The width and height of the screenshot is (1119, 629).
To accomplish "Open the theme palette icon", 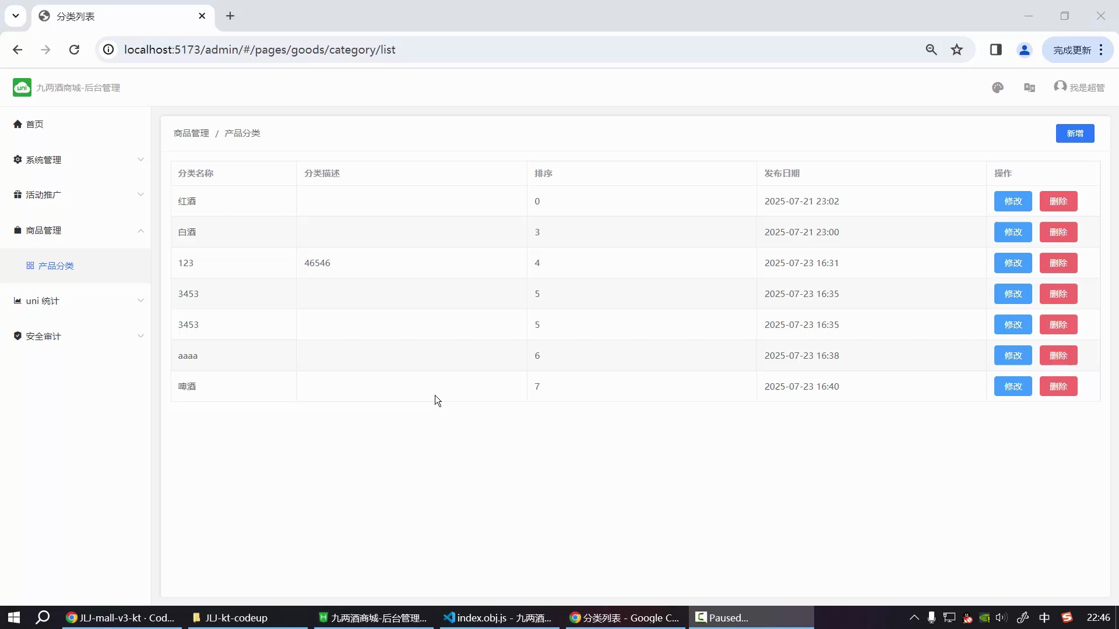I will tap(998, 87).
